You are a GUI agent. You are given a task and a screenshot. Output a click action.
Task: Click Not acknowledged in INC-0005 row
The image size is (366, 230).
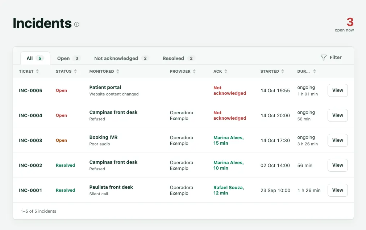click(230, 90)
